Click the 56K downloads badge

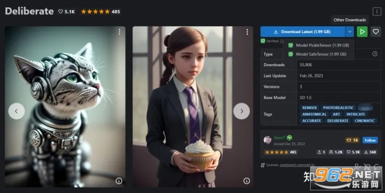tap(370, 152)
